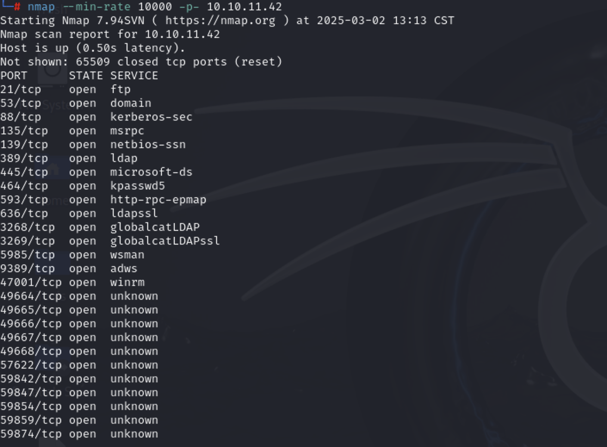Image resolution: width=607 pixels, height=447 pixels.
Task: Click the STATE column header
Action: click(86, 76)
